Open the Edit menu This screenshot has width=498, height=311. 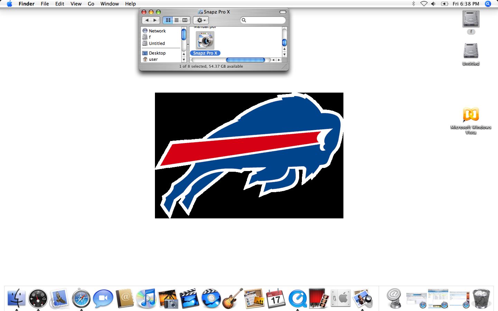(59, 4)
